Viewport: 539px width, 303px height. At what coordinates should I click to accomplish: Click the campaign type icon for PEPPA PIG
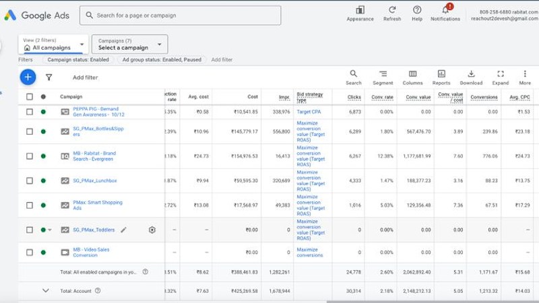(65, 112)
